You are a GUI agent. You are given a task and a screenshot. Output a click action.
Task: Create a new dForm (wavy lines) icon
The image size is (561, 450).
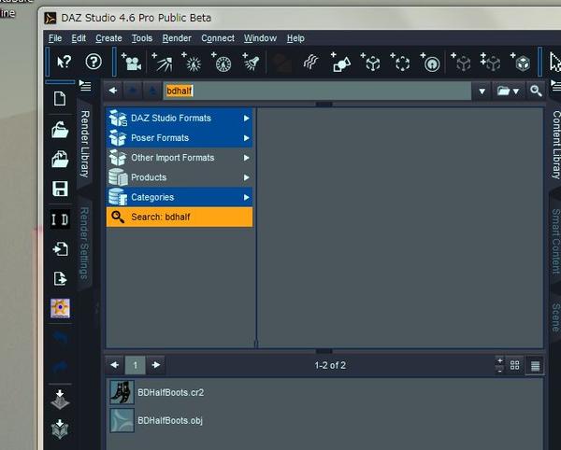point(310,63)
